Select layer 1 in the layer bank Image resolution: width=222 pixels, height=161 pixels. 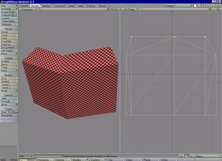(x=195, y=6)
